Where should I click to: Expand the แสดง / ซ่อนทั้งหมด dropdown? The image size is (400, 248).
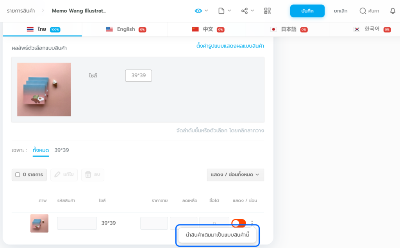coord(235,175)
